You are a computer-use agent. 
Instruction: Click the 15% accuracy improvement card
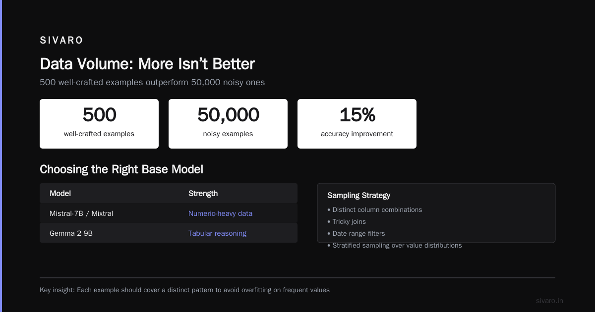tap(357, 124)
